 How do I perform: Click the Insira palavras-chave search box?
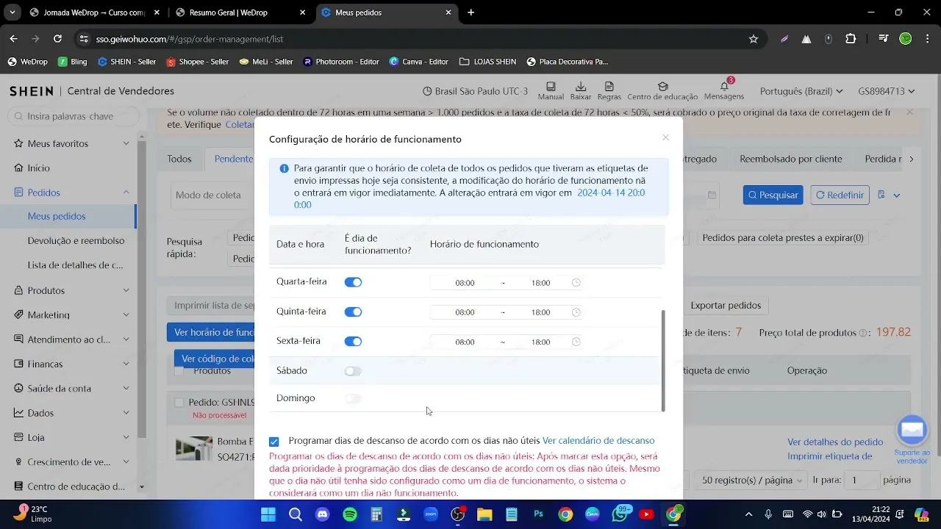72,116
